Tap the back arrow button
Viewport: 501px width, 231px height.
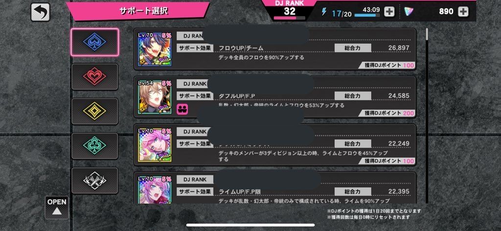click(40, 12)
